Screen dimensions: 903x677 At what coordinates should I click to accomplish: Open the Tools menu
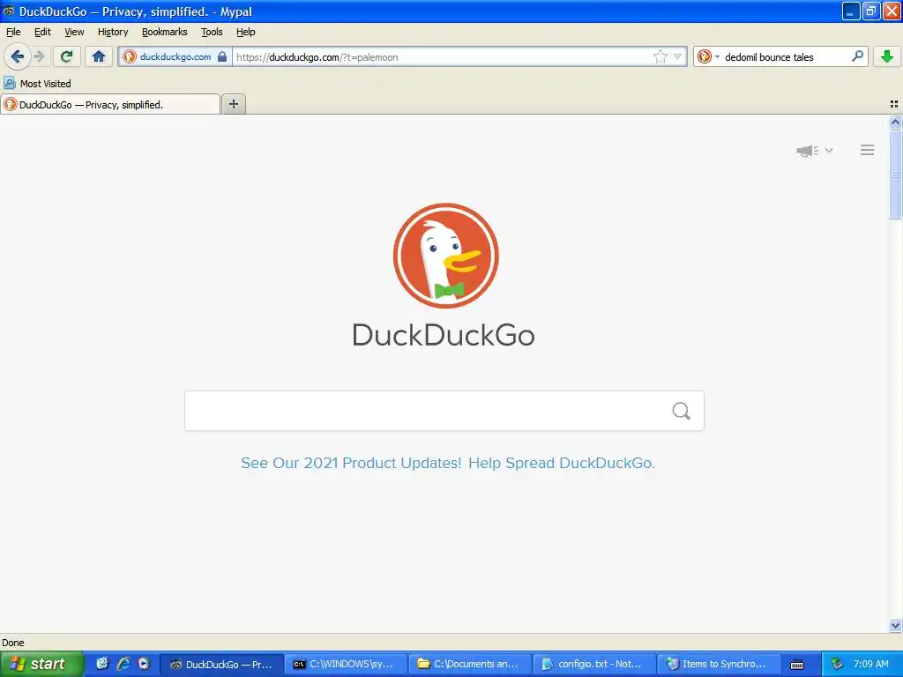212,32
